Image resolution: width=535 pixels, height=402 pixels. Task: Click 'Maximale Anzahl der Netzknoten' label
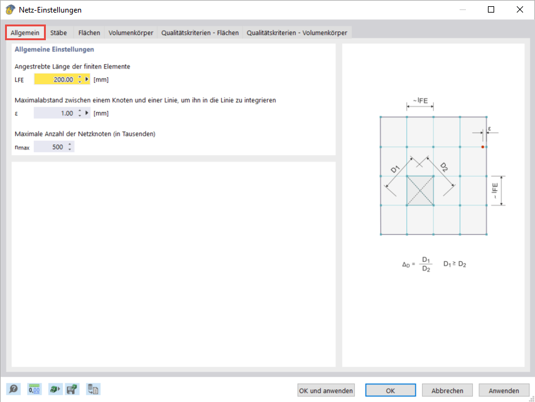pos(85,134)
